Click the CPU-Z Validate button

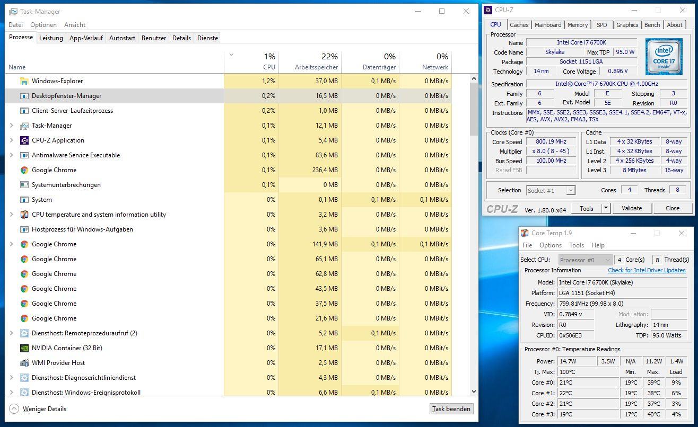632,208
